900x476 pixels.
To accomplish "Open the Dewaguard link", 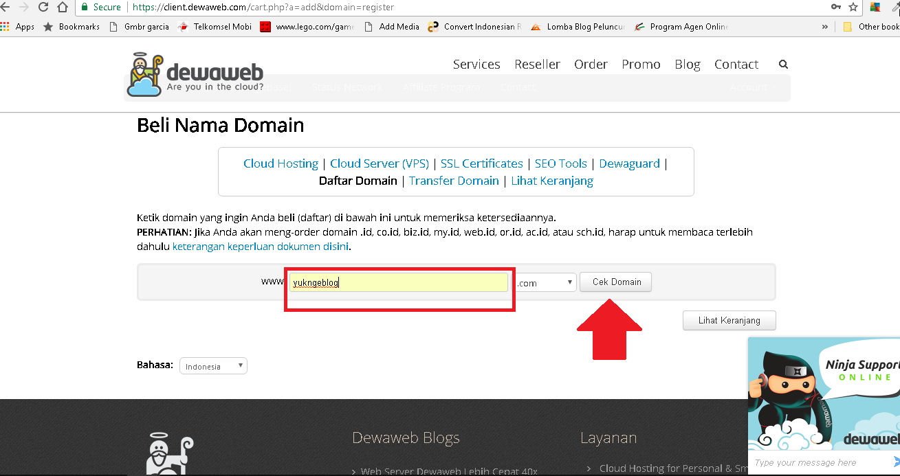I will (629, 163).
